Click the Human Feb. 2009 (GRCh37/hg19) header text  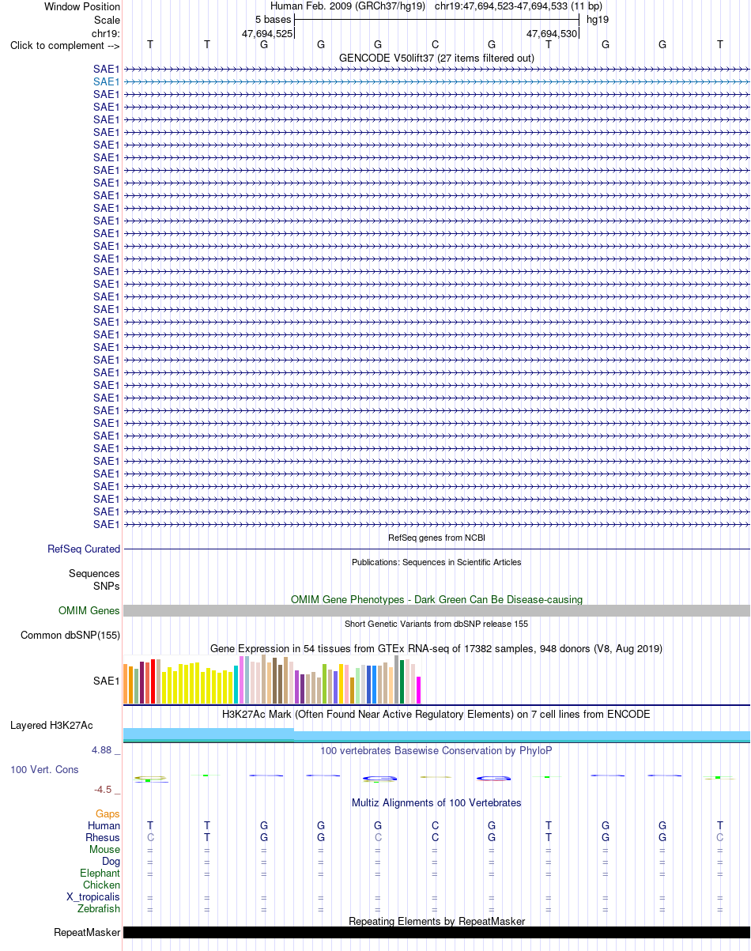pos(348,6)
